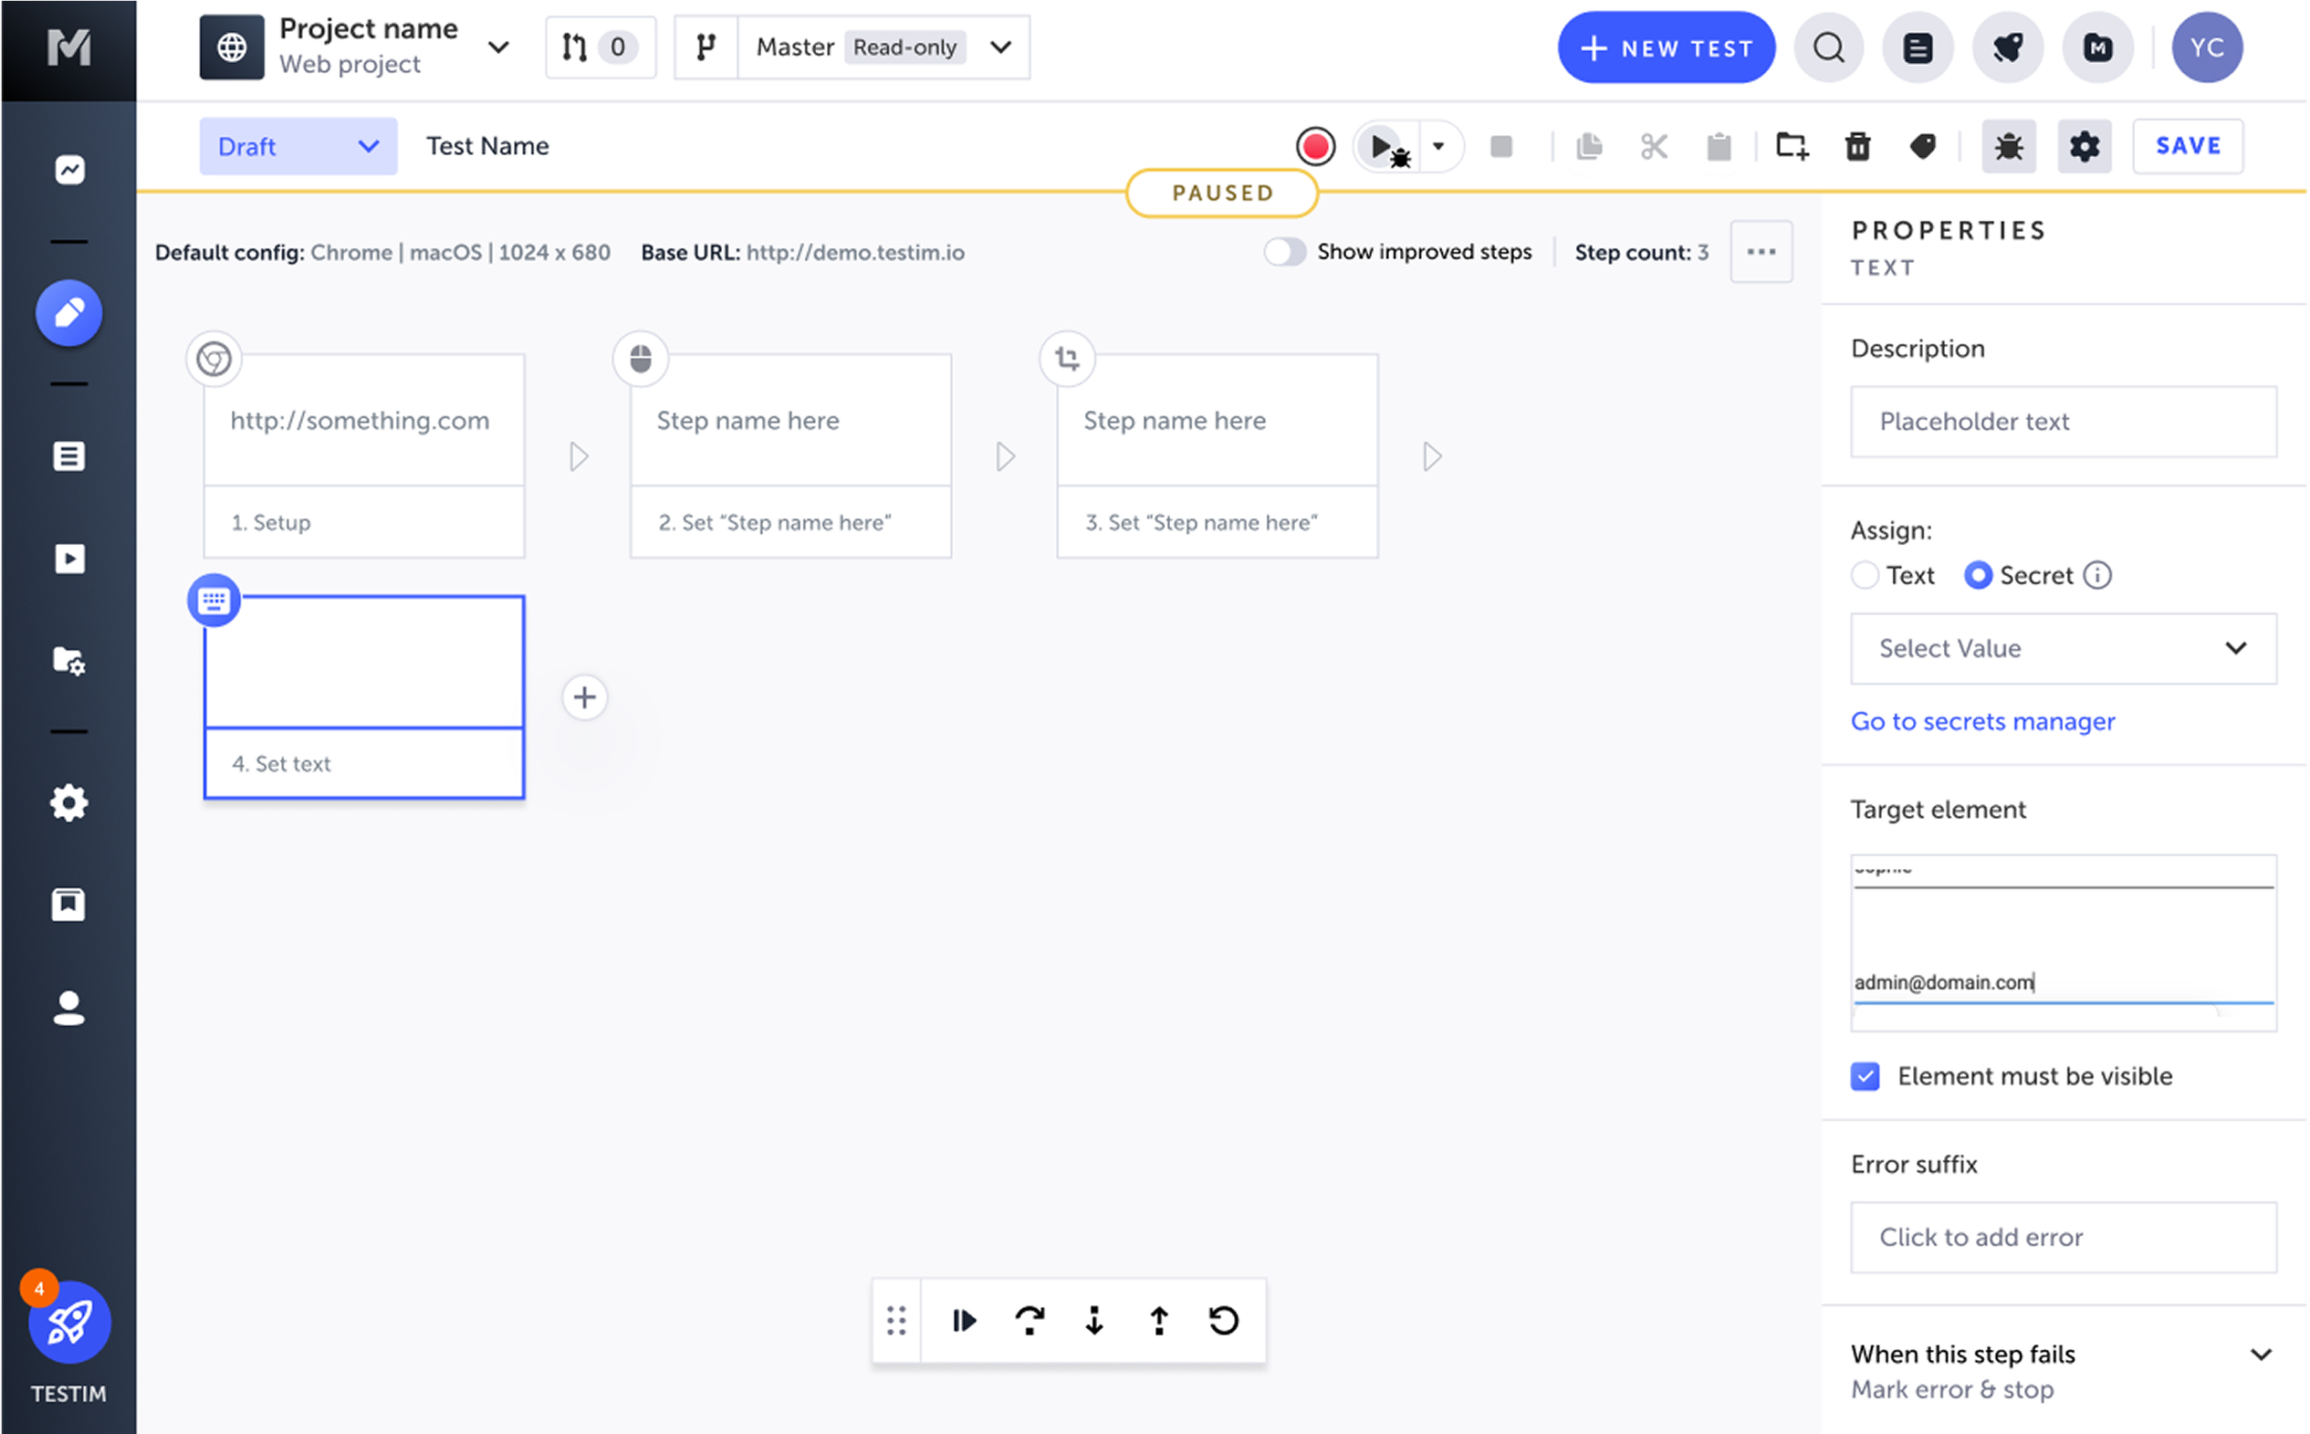Open the folder settings icon in sidebar

tap(69, 660)
